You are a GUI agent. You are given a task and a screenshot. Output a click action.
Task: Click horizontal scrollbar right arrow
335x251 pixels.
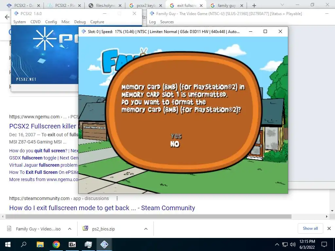click(x=327, y=217)
